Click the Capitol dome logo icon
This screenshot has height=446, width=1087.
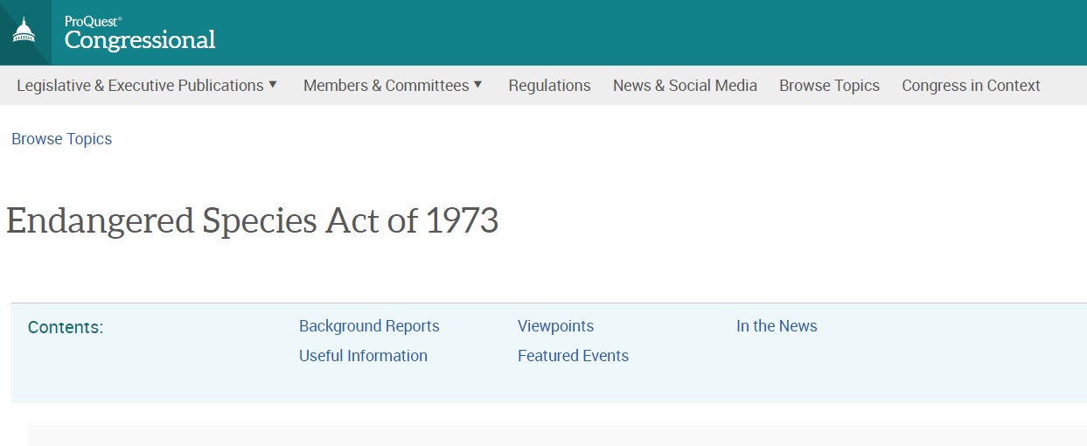click(24, 31)
